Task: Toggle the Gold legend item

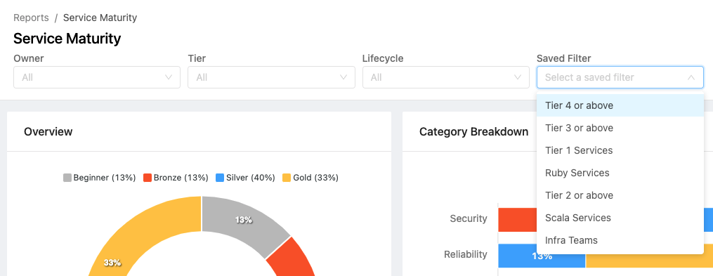Action: pyautogui.click(x=310, y=178)
